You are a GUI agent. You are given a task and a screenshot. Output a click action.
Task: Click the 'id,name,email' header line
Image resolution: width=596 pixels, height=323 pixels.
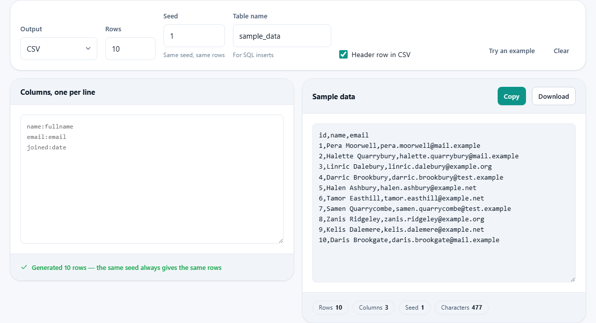tap(344, 135)
